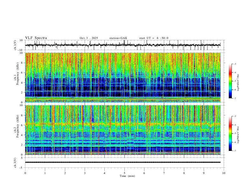The width and height of the screenshot is (252, 194).
Task: Click the ch.1 spectrogram color scale bar
Action: coord(230,81)
